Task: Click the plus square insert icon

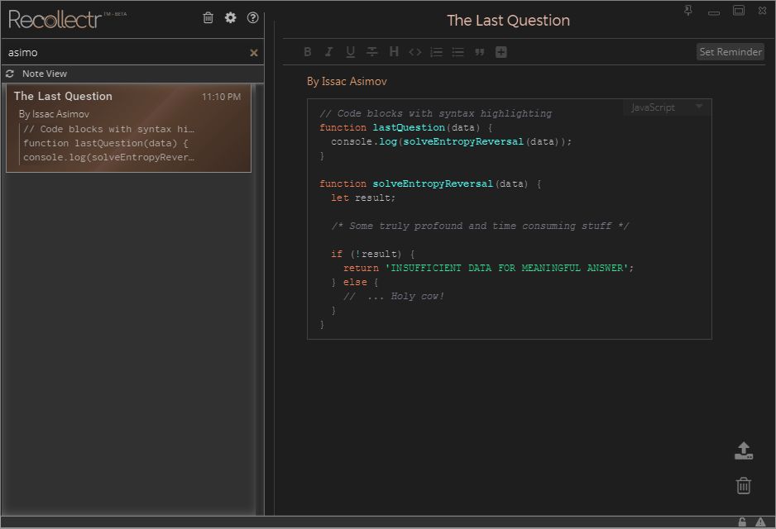Action: tap(501, 52)
